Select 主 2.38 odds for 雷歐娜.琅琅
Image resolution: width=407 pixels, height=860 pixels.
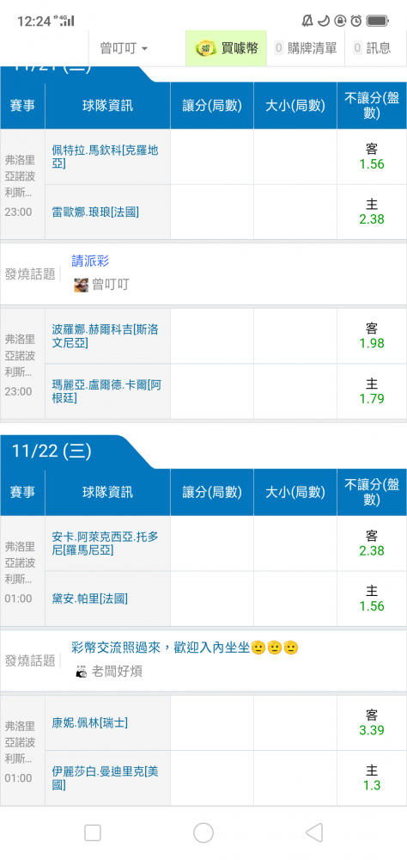(x=372, y=212)
